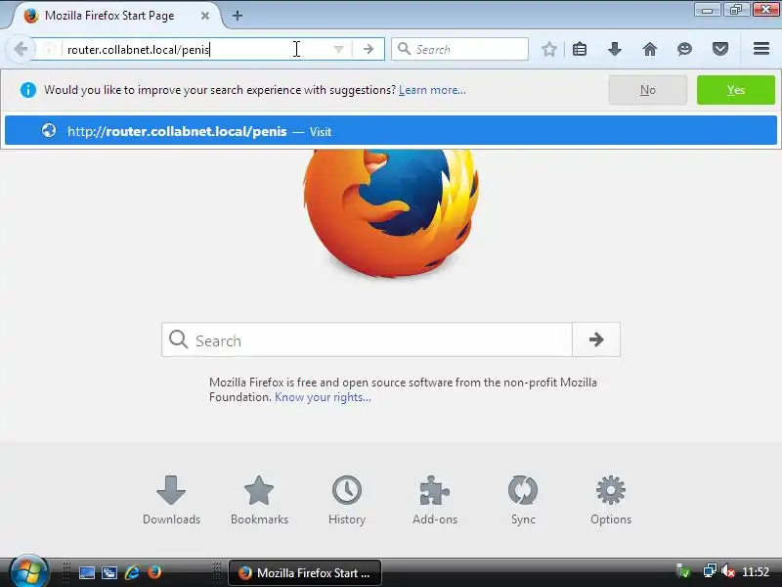Click the taskbar clock 11:52
Image resolution: width=782 pixels, height=587 pixels.
[756, 572]
